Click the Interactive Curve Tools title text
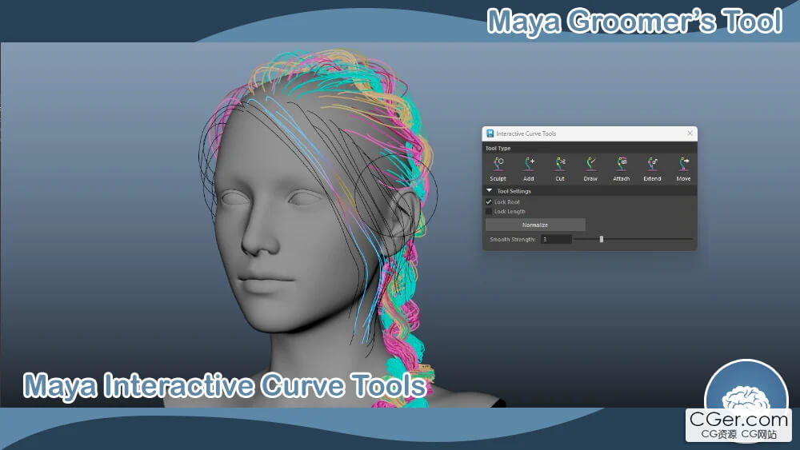Viewport: 800px width, 450px height. click(526, 133)
